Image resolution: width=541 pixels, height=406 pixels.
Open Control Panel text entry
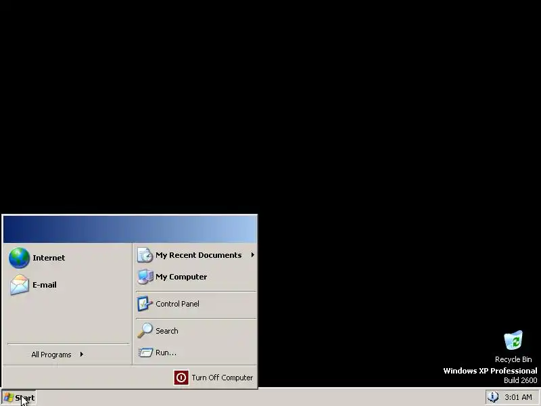[177, 304]
